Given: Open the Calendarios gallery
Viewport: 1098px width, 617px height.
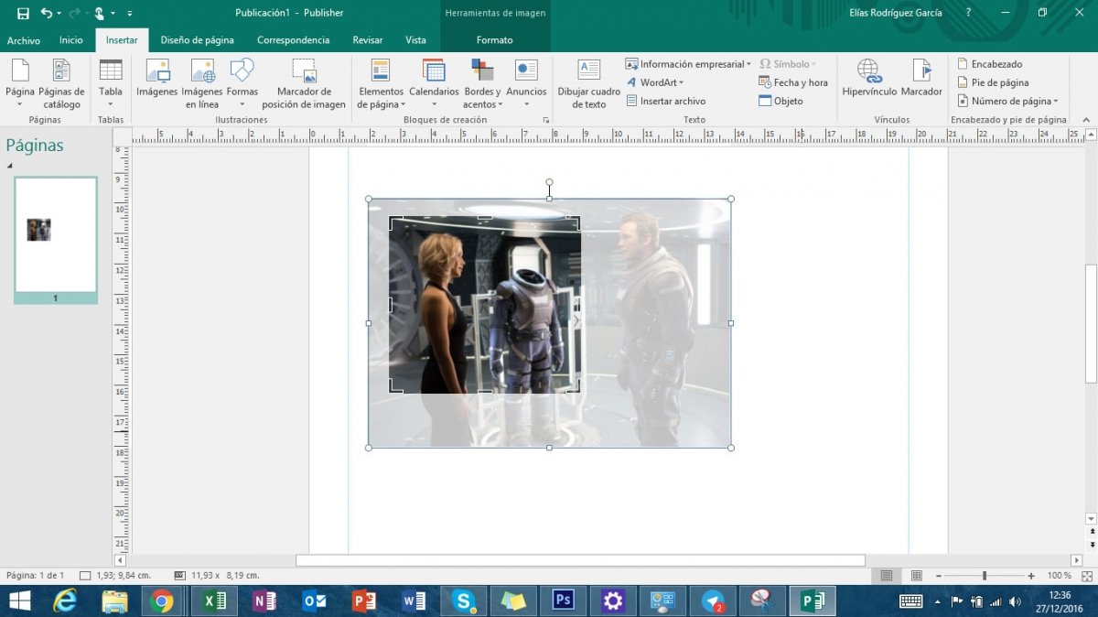Looking at the screenshot, I should 434,82.
